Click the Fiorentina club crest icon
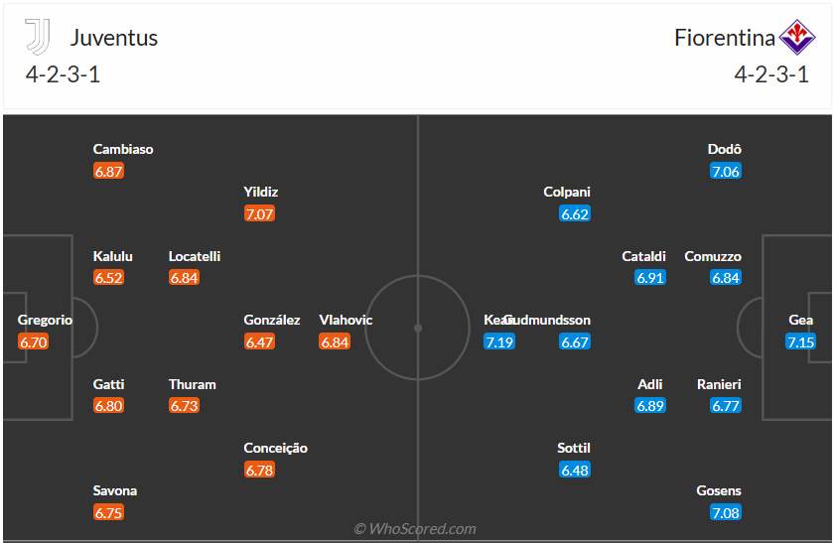The width and height of the screenshot is (834, 543). [796, 38]
